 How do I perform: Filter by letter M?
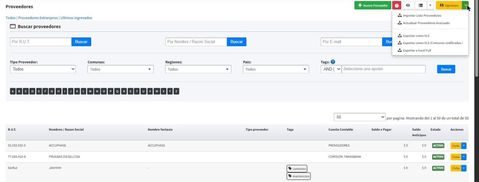(x=90, y=91)
